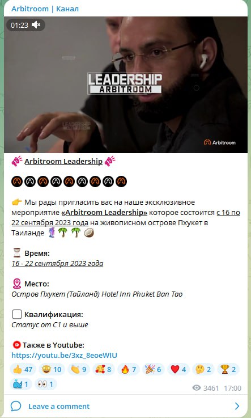251x418 pixels.
Task: Open the underlined Arbitroom Leadership title
Action: pyautogui.click(x=63, y=161)
